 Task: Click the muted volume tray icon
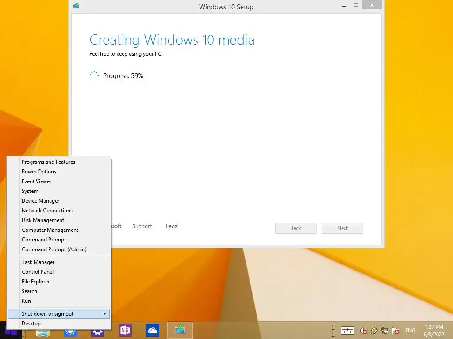coord(364,330)
